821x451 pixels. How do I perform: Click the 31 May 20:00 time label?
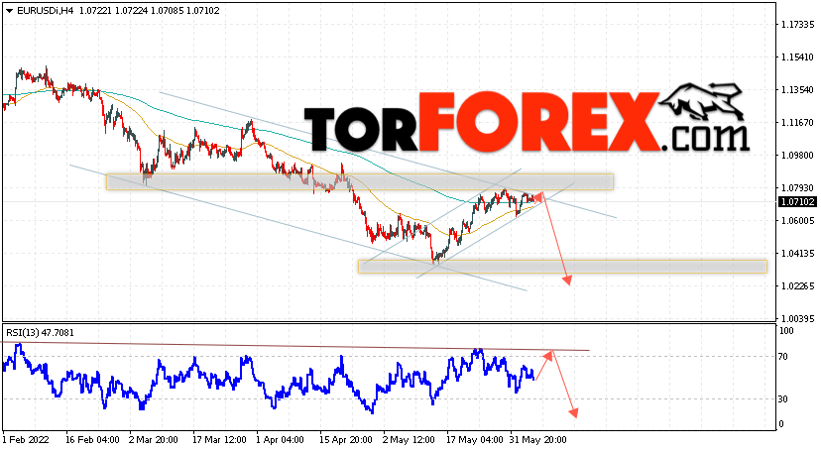[x=537, y=440]
